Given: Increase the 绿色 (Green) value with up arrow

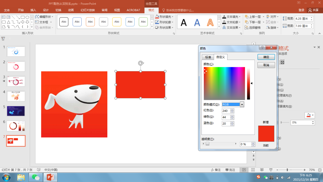Looking at the screenshot, I should [232, 116].
